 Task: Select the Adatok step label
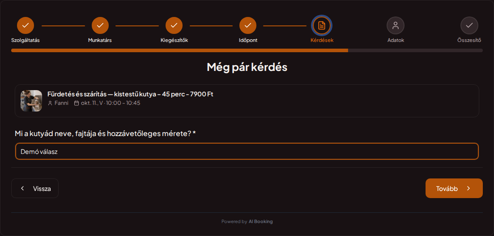click(396, 40)
